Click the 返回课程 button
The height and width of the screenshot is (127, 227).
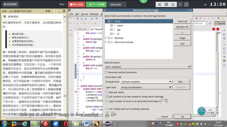[x=10, y=4]
